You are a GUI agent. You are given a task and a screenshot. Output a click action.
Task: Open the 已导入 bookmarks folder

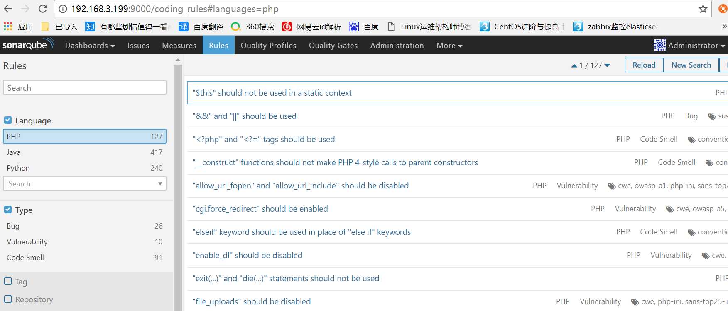(x=59, y=27)
